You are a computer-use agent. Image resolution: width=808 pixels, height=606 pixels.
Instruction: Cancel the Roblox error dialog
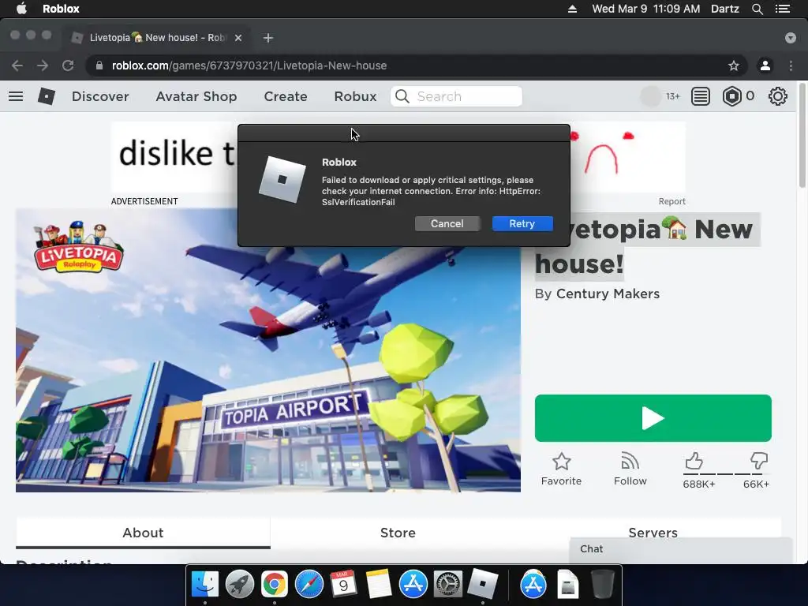tap(447, 223)
